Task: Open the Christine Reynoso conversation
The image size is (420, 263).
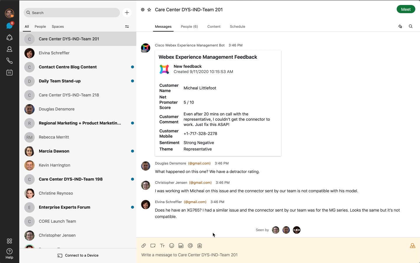Action: coord(78,193)
